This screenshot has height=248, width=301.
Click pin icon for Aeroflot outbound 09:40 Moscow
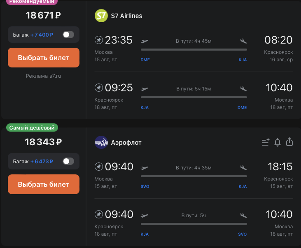pos(99,167)
